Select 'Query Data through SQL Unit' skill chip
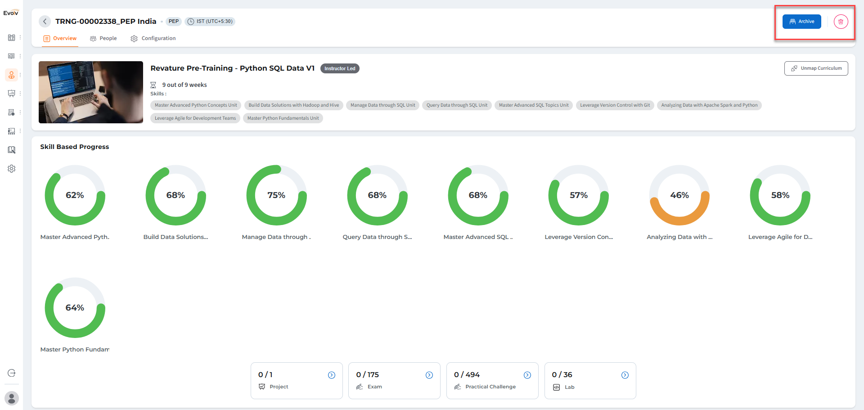The height and width of the screenshot is (410, 864). tap(457, 105)
